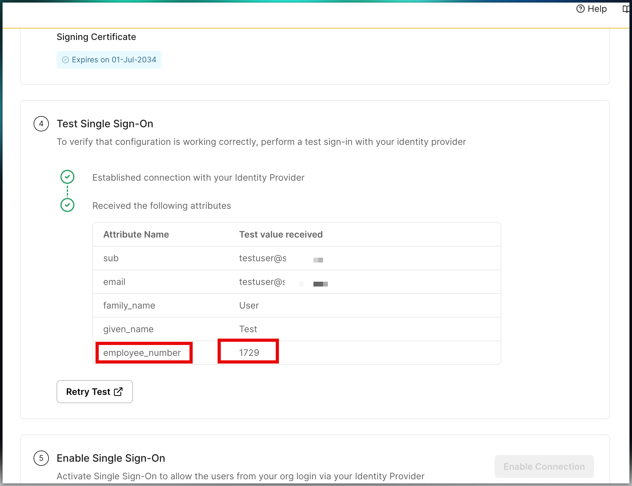Select the 1729 test value cell
632x486 pixels.
pos(249,353)
